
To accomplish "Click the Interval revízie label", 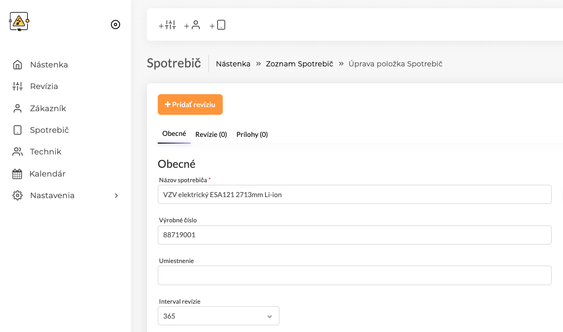I will tap(179, 302).
